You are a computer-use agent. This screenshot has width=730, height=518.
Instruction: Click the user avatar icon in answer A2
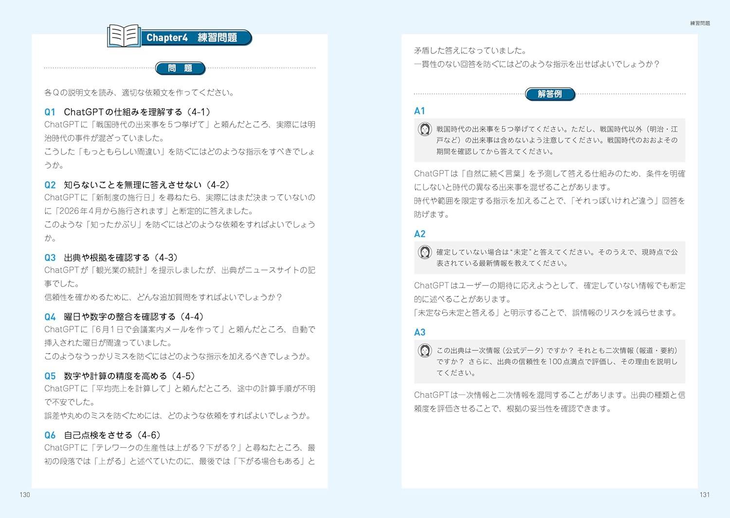(425, 252)
